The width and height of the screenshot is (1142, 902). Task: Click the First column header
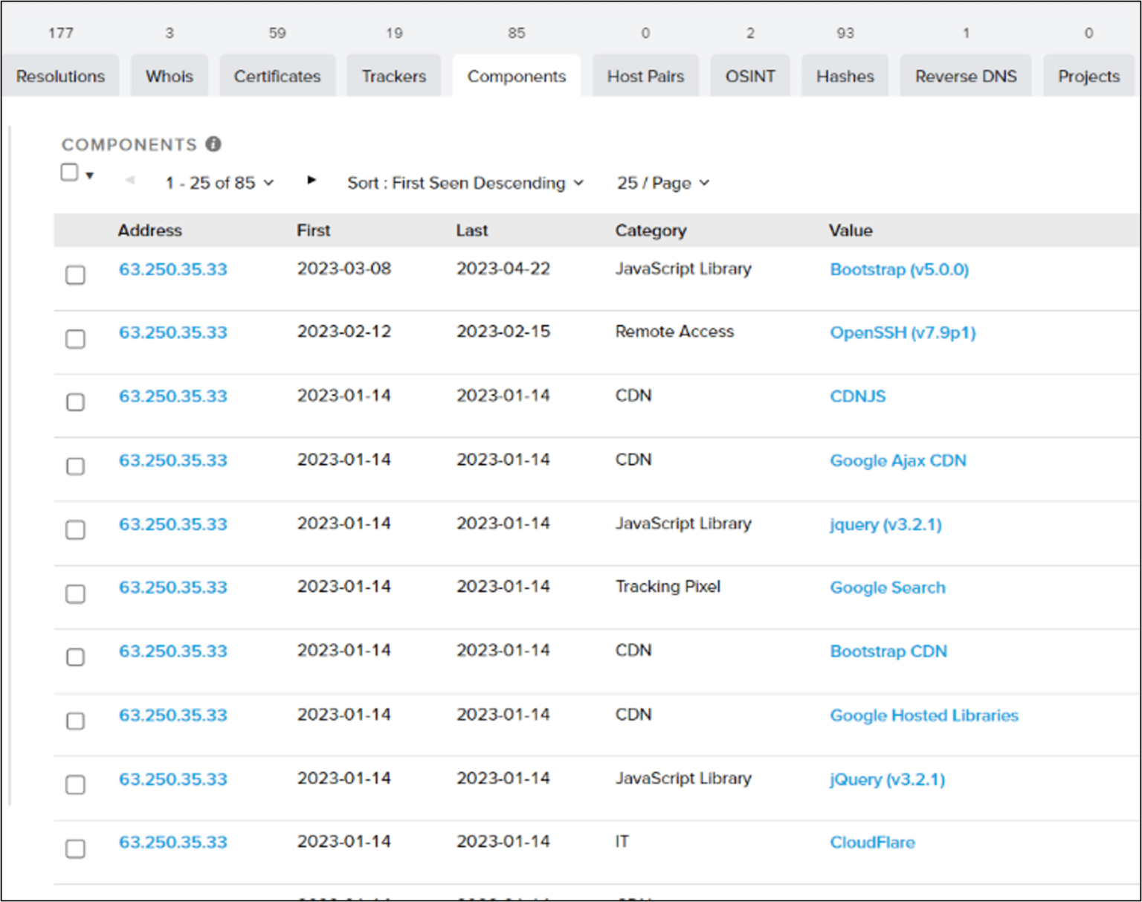point(313,231)
